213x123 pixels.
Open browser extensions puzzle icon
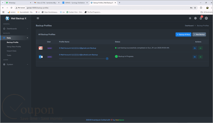coord(201,8)
